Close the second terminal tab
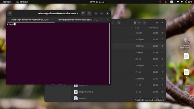 (100, 19)
